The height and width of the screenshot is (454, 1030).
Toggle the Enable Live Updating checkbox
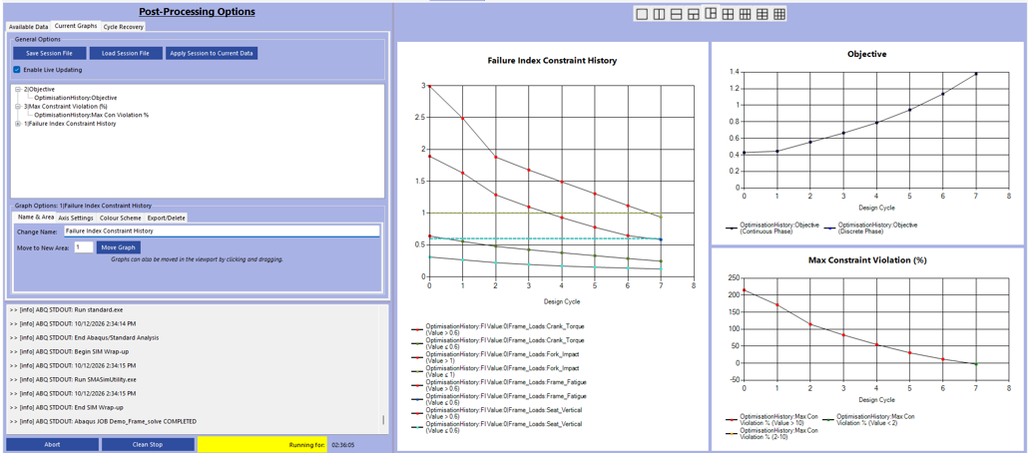(x=17, y=70)
